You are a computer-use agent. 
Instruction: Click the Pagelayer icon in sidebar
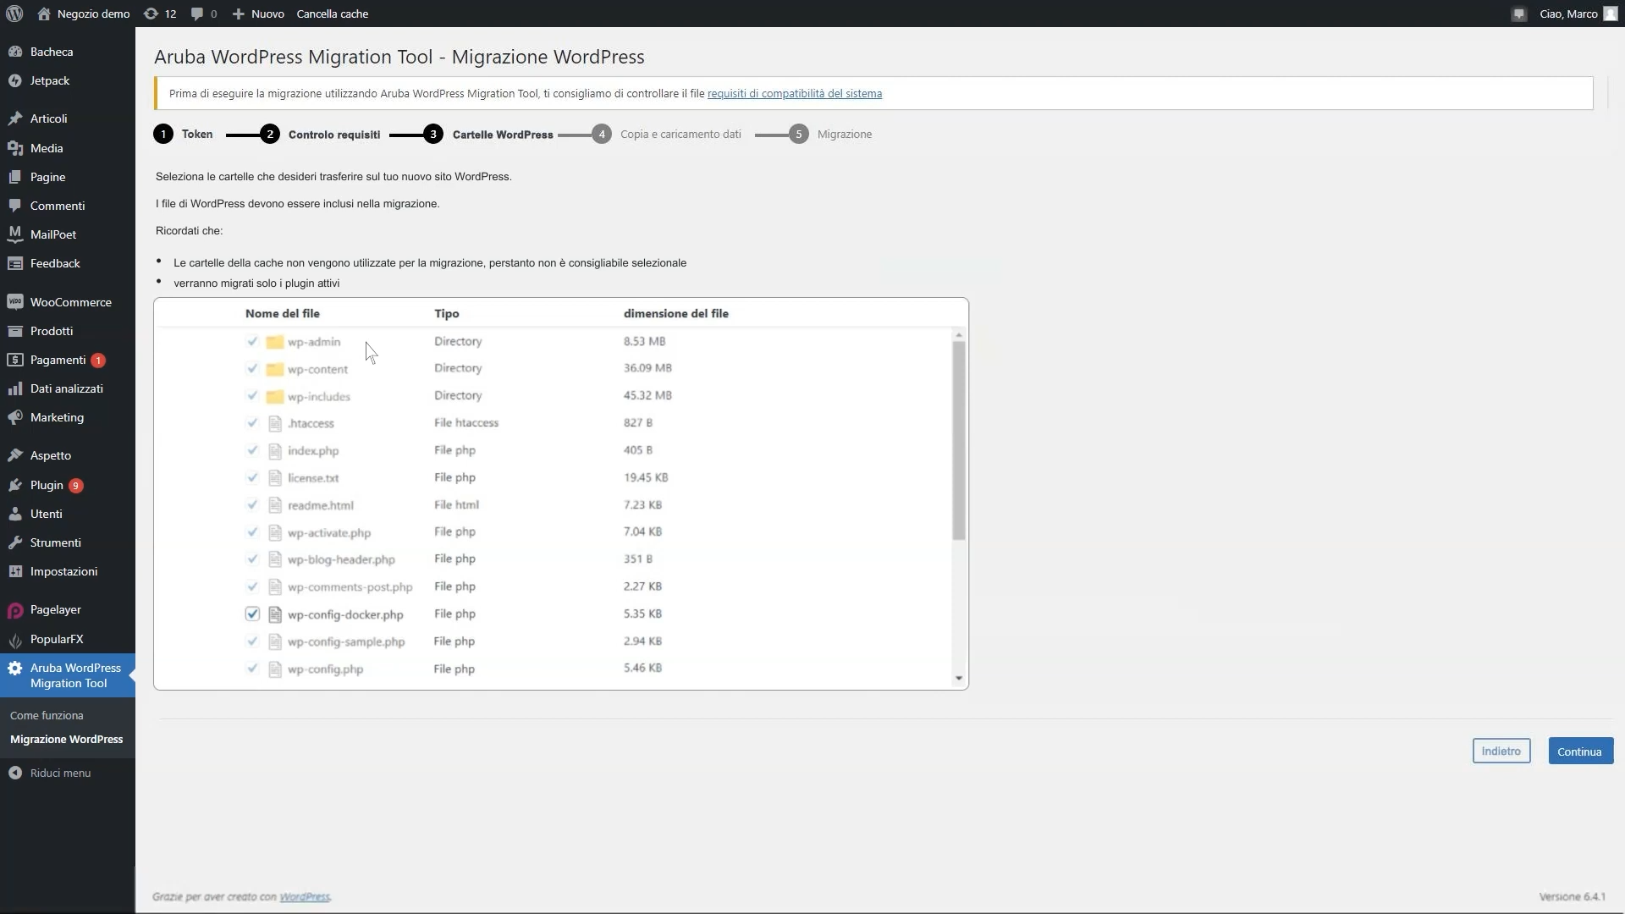[15, 610]
